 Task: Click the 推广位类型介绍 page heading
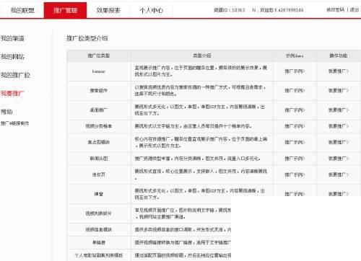87,38
